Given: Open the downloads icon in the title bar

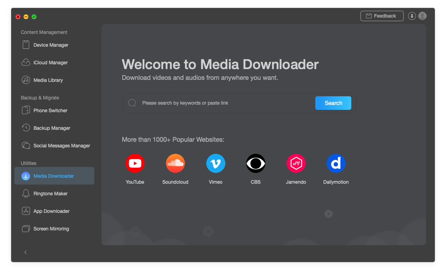Looking at the screenshot, I should [412, 16].
